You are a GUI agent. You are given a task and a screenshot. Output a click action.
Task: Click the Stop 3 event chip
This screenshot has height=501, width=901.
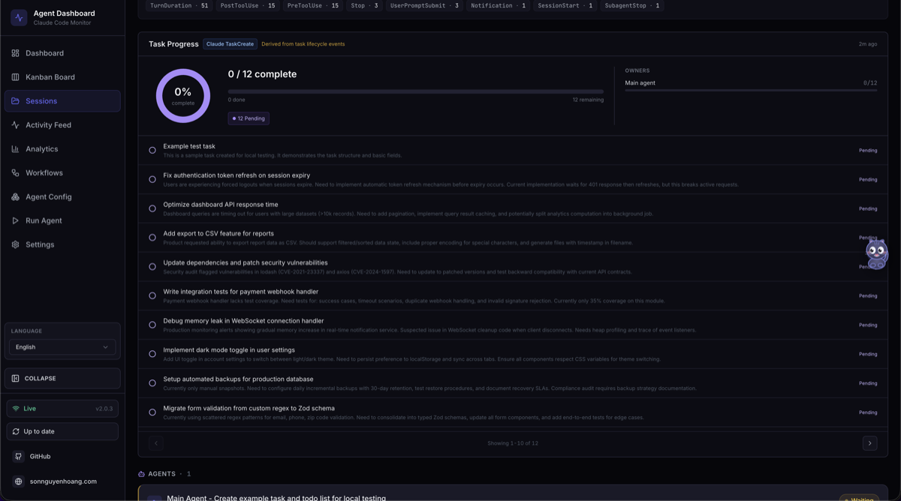click(x=364, y=5)
